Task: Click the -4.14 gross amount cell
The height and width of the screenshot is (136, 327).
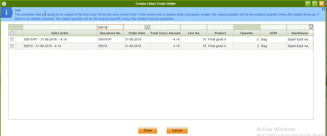Action: (x=165, y=39)
